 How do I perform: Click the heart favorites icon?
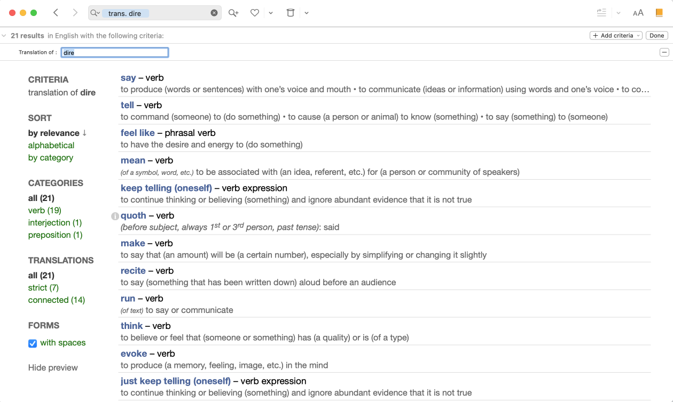(255, 13)
